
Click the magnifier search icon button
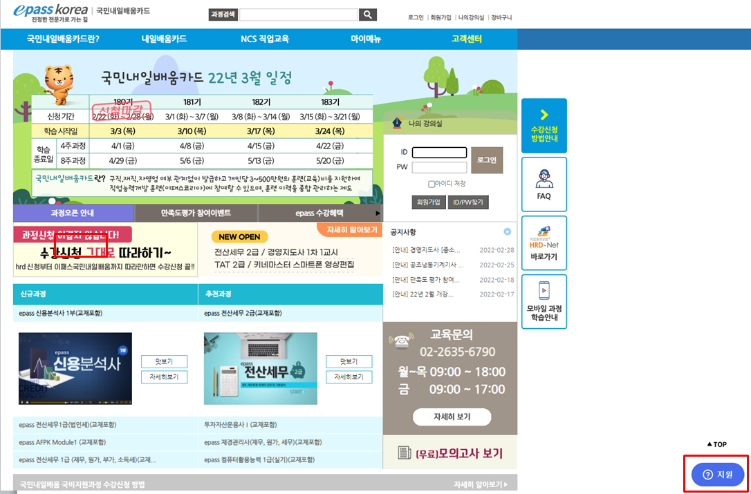(367, 15)
